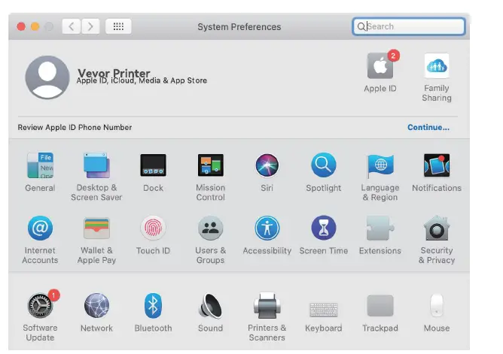
Task: Focus the Search field
Action: [409, 26]
